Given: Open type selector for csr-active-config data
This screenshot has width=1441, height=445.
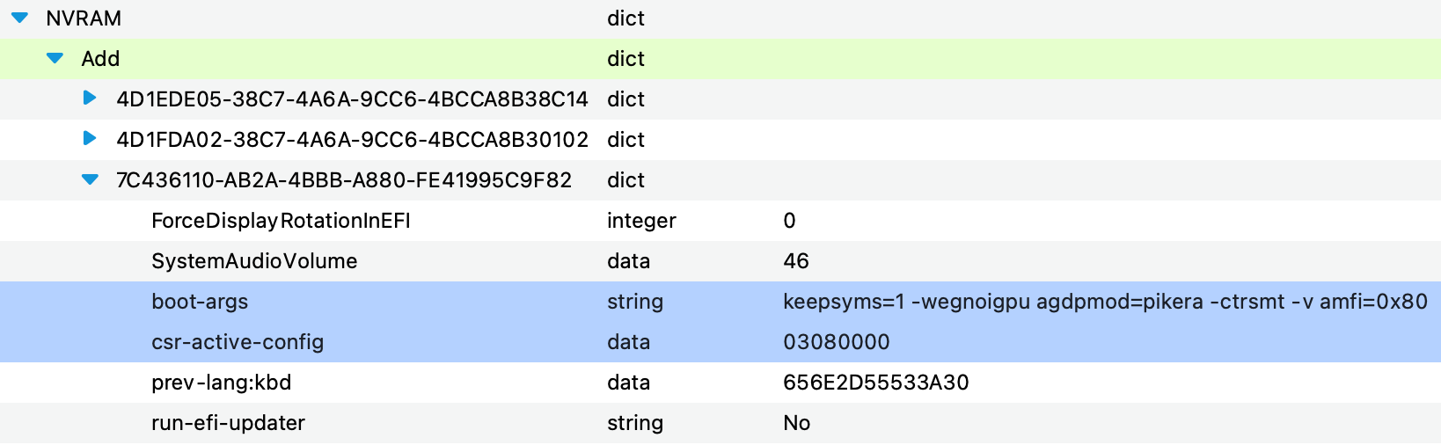Looking at the screenshot, I should click(x=628, y=342).
